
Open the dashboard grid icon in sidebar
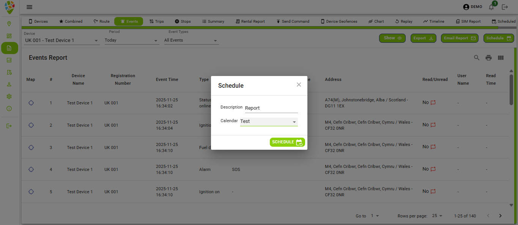point(9,36)
